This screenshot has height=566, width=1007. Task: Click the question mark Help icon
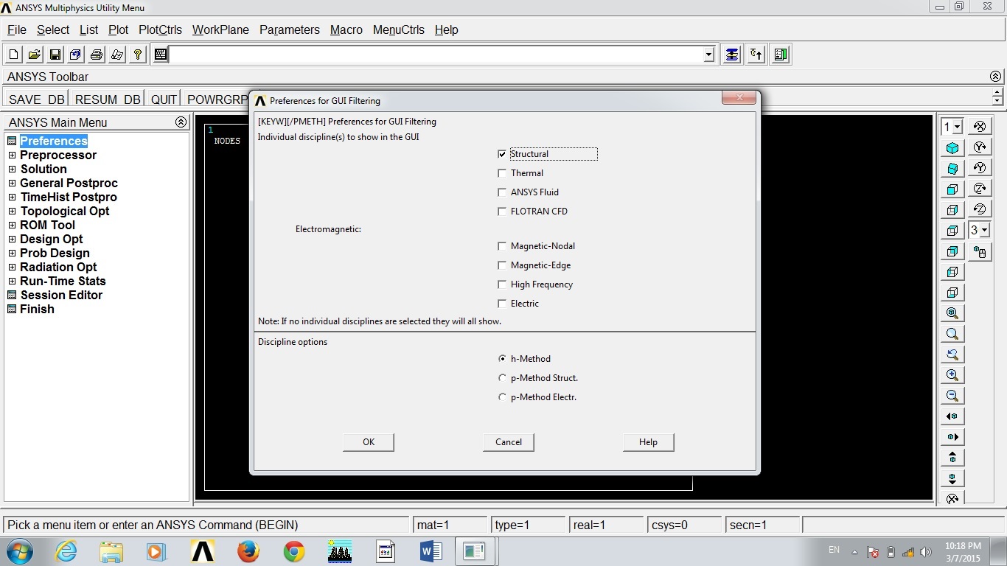click(137, 55)
